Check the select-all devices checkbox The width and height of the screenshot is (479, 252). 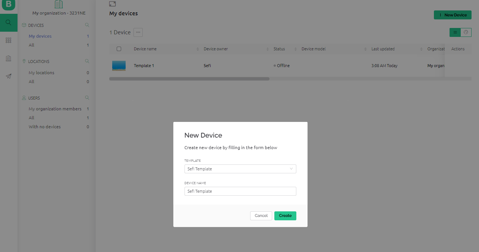119,49
